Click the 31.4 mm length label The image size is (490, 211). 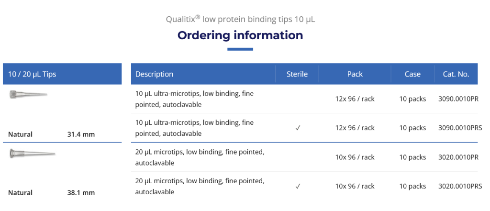pyautogui.click(x=81, y=134)
